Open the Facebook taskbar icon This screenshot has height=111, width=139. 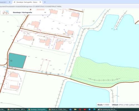point(90,110)
